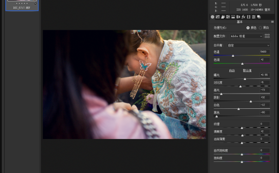Open the 白平衡 white balance dropdown

click(248, 46)
